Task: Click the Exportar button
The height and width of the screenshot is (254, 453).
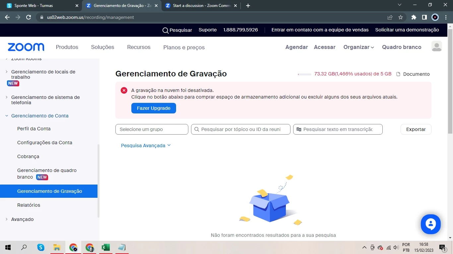Action: coord(416,129)
